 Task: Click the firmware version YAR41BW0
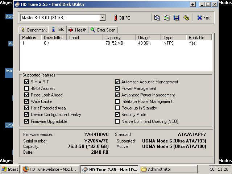coord(96,134)
